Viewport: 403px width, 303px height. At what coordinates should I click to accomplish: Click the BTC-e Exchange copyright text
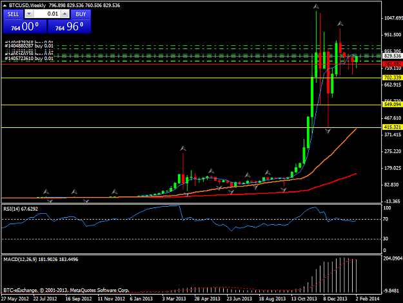(66, 290)
